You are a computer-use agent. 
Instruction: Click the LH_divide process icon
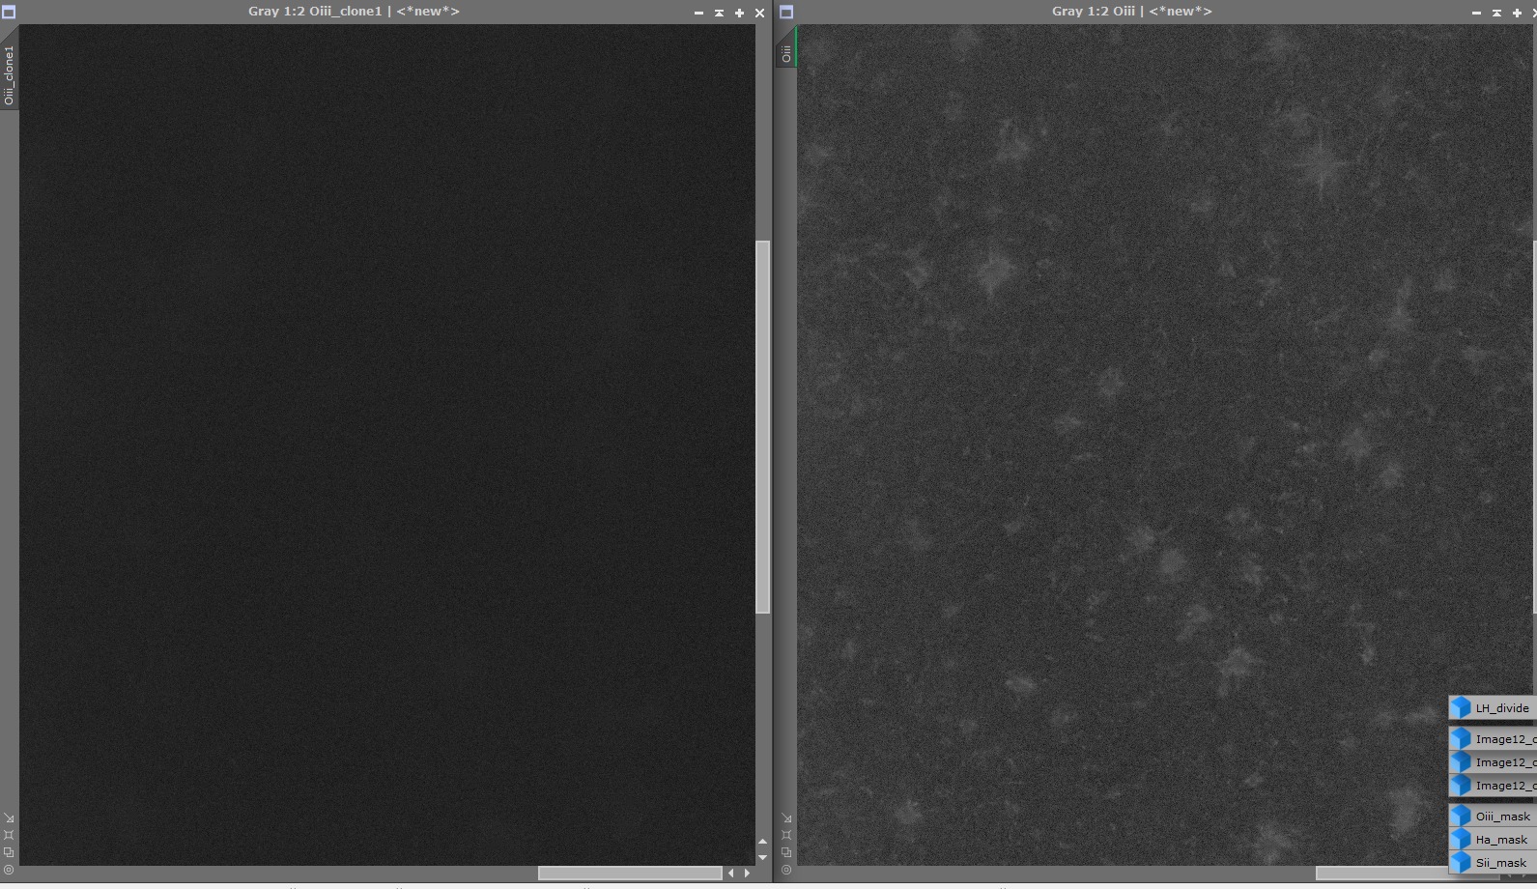1493,708
